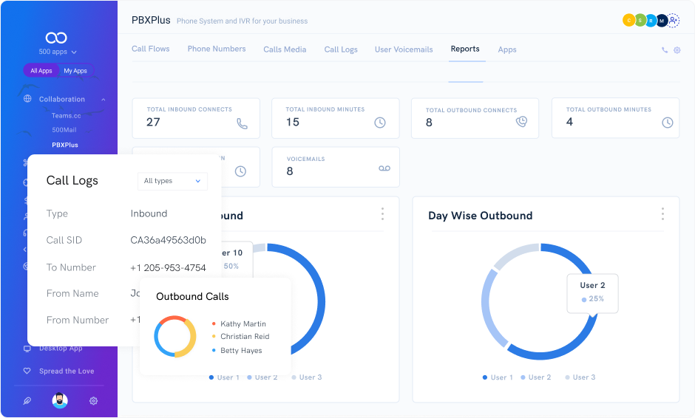Click the phone icon beside the tabs

point(665,50)
